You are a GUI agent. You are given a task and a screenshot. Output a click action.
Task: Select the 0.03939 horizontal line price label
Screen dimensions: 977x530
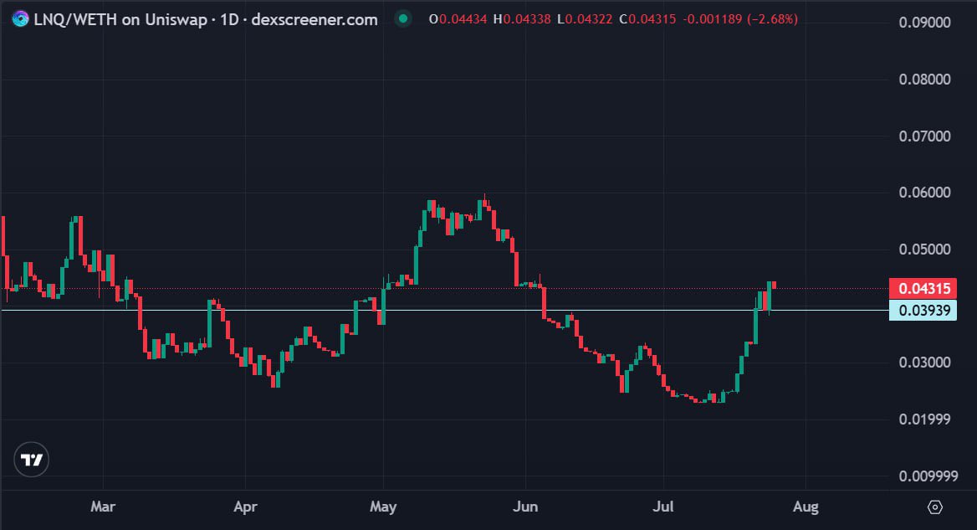coord(922,310)
